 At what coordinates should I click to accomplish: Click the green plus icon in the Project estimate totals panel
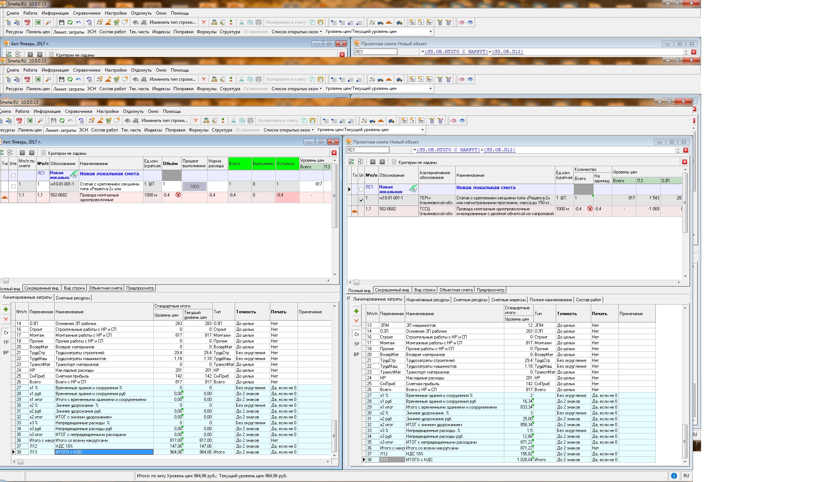[x=356, y=311]
